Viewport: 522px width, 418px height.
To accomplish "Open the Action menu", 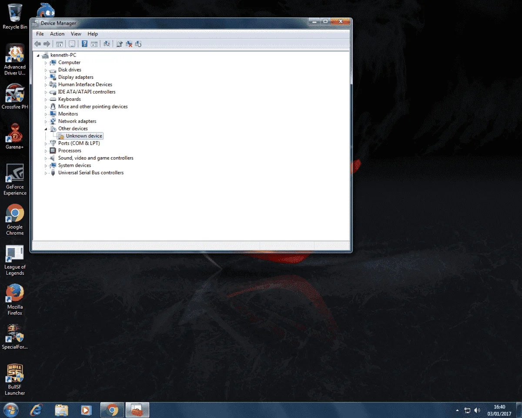I will click(57, 34).
